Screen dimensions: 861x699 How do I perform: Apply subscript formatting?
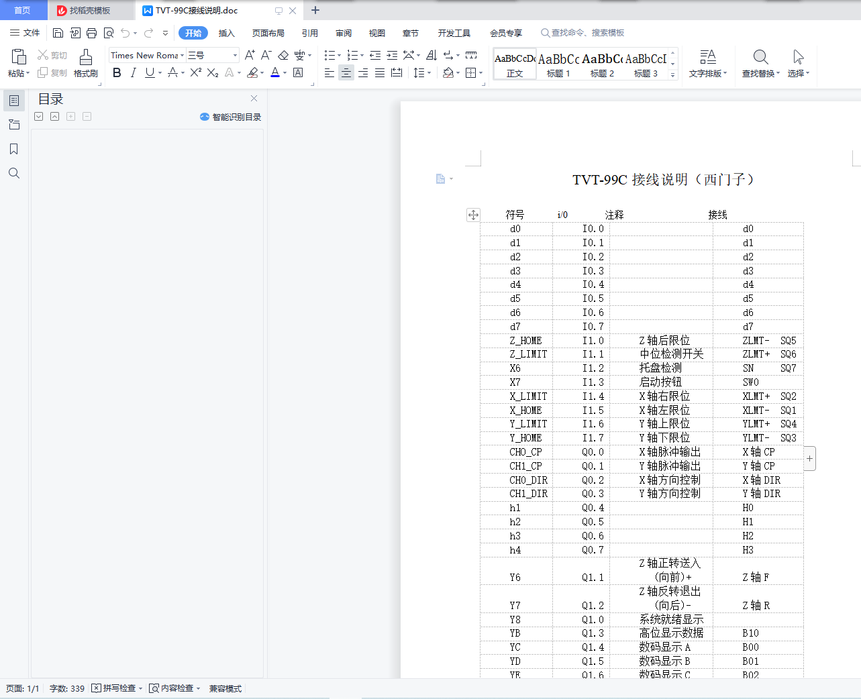[x=212, y=72]
